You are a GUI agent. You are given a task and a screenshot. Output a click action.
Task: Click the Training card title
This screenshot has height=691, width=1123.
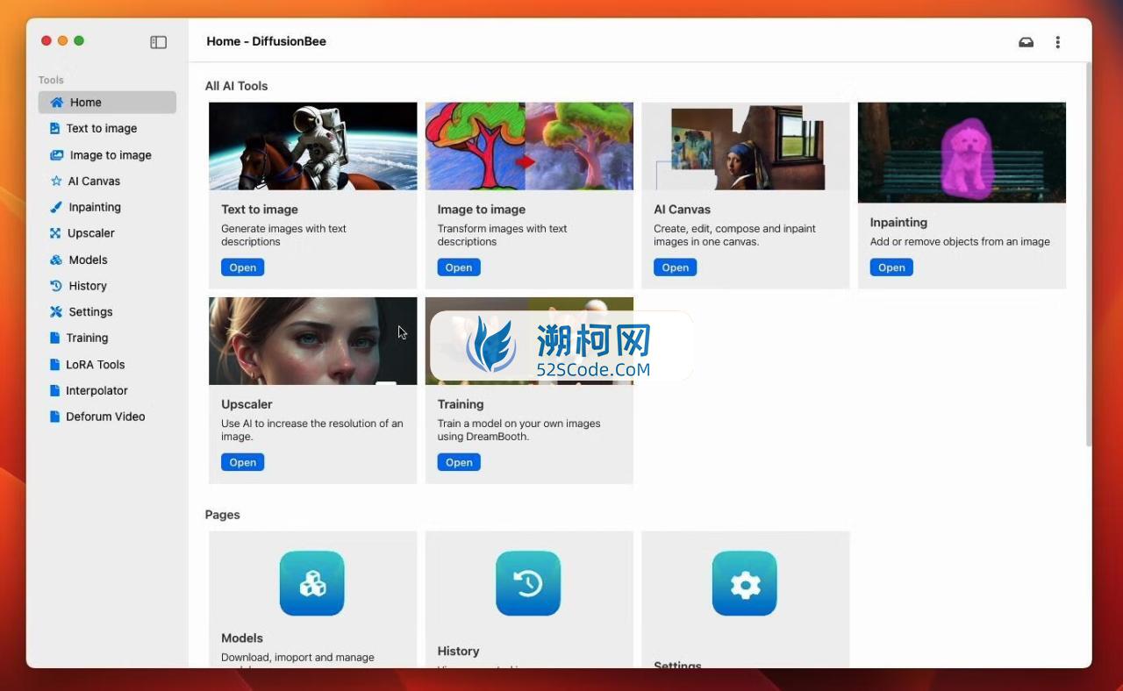(461, 404)
